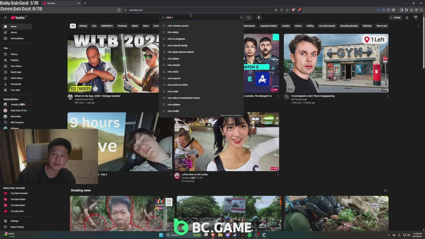Open the Windows Start menu

click(x=161, y=235)
